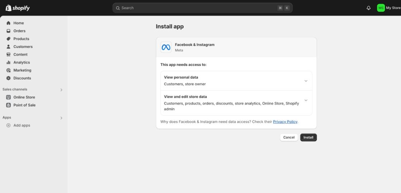Viewport: 401px width, 193px height.
Task: Open Discounts in sidebar
Action: click(22, 78)
